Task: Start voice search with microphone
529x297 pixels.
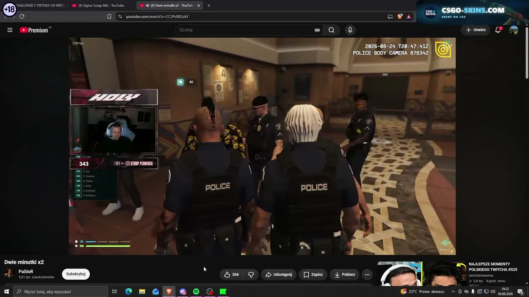Action: 350,30
